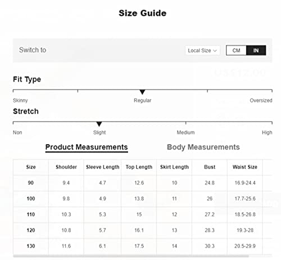Click the High stretch label

point(267,132)
